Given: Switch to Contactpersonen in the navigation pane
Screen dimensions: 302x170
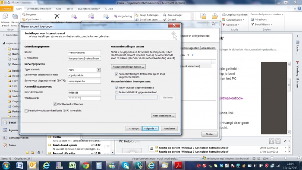Looking at the screenshot, I should [16, 138].
